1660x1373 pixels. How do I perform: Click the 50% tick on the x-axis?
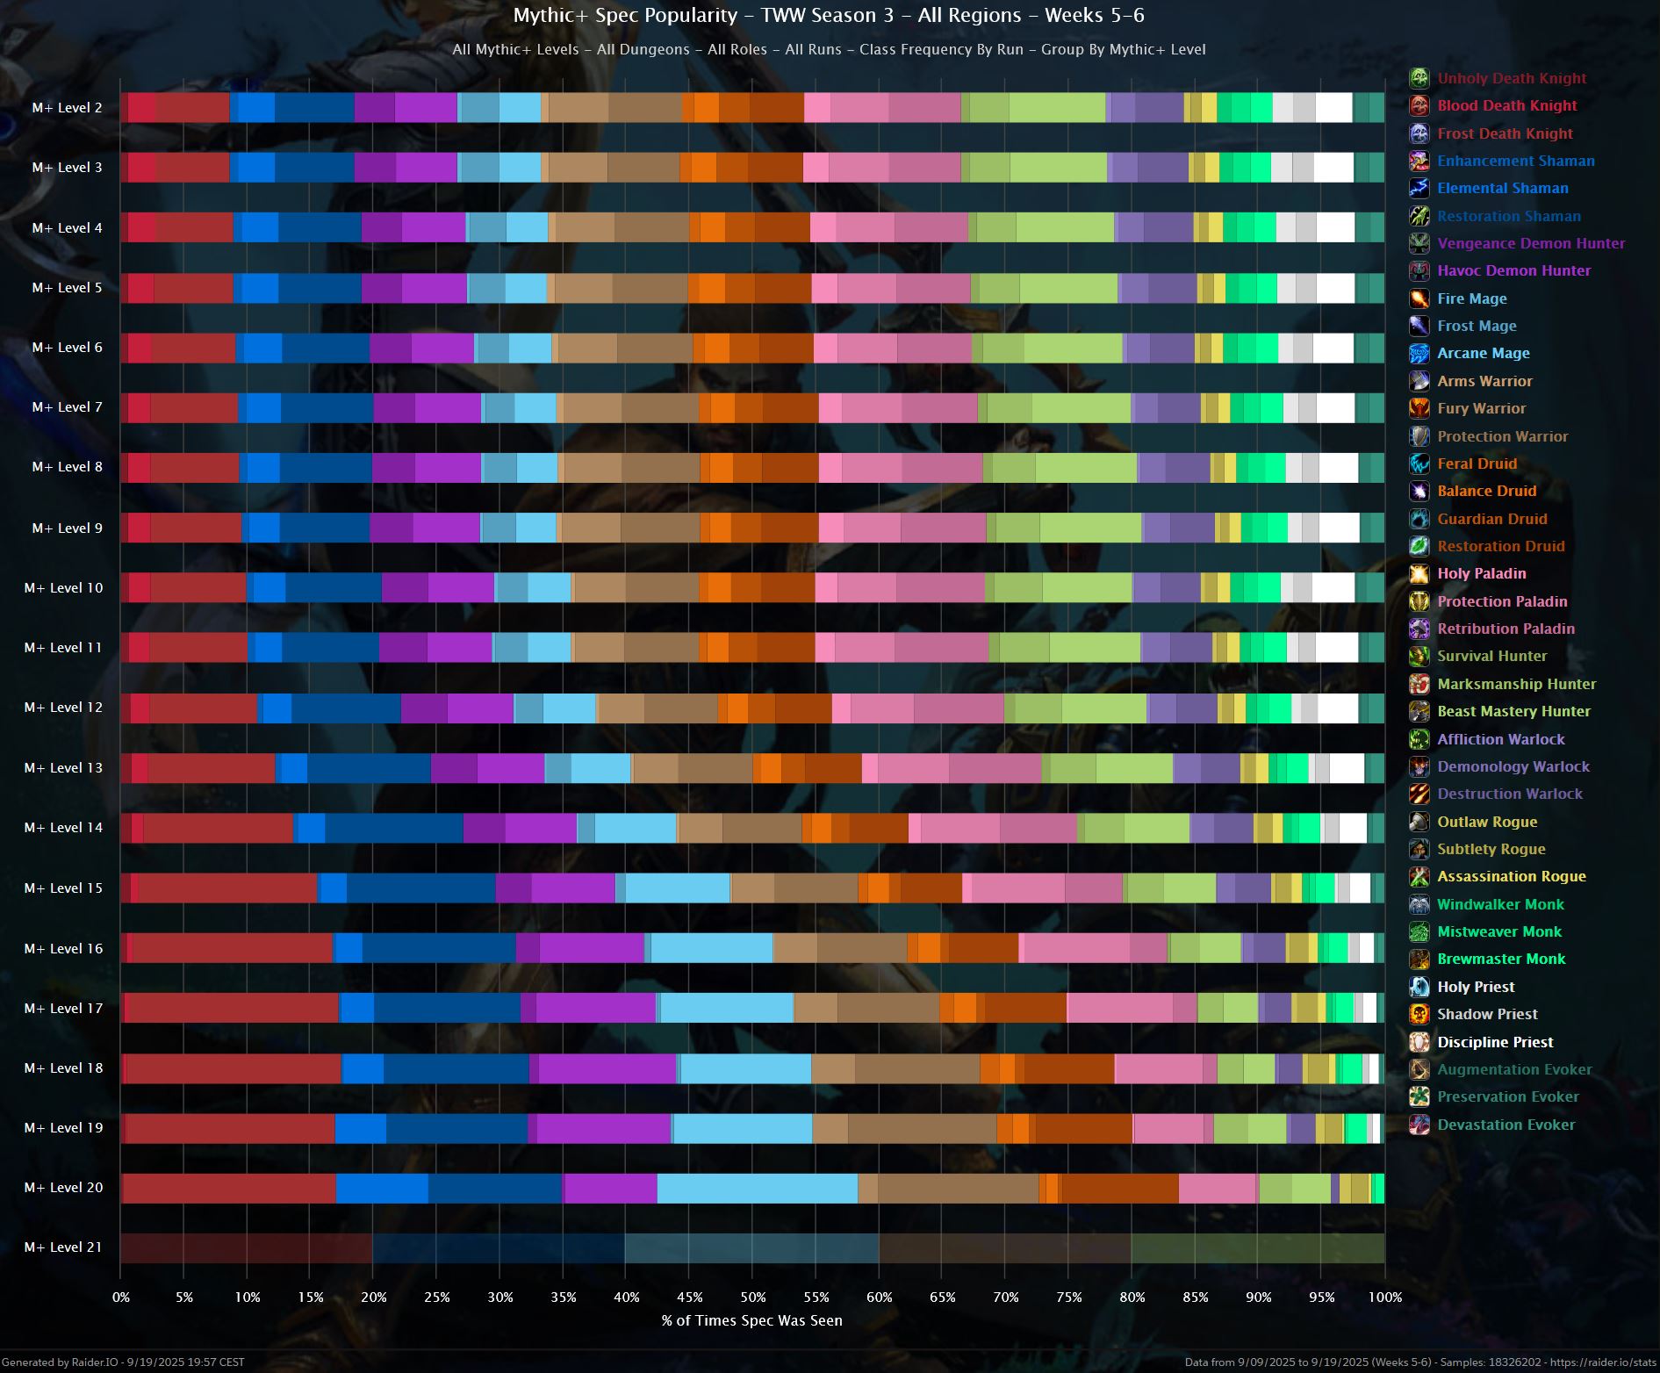tap(752, 1298)
